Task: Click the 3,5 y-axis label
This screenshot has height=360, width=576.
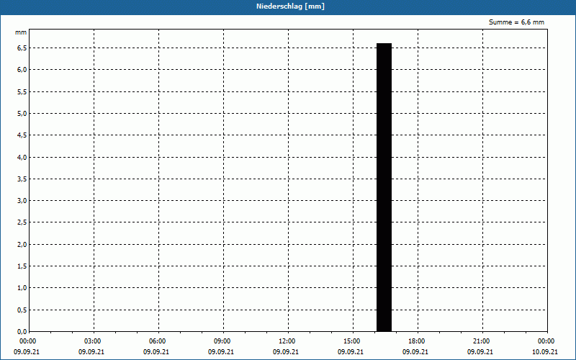Action: point(22,179)
